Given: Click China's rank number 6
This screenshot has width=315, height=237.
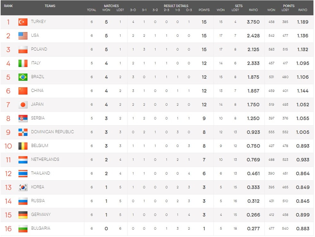Looking at the screenshot, I should [8, 91].
